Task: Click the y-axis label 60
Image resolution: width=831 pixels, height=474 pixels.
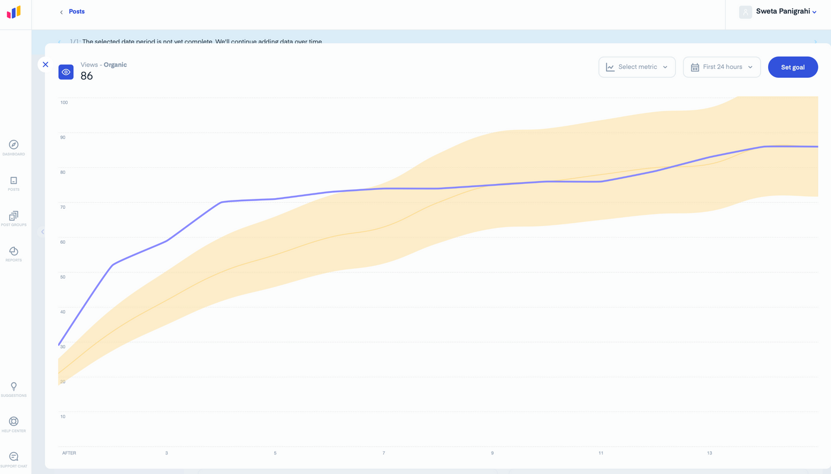Action: click(63, 242)
